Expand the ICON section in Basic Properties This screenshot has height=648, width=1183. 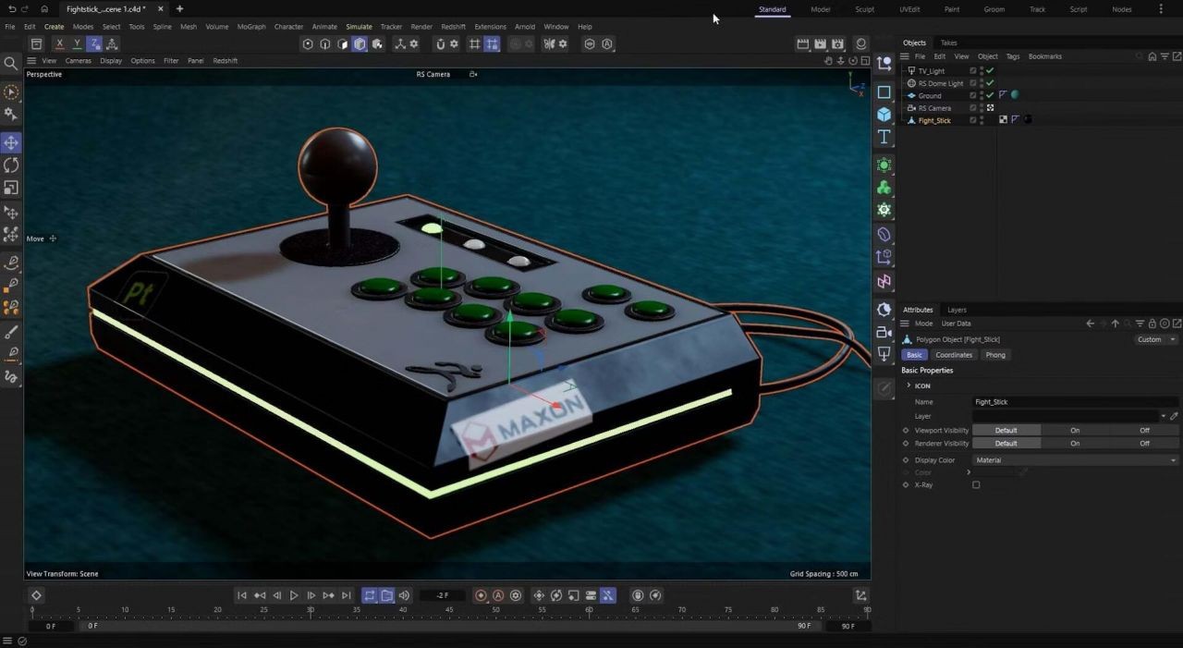909,385
